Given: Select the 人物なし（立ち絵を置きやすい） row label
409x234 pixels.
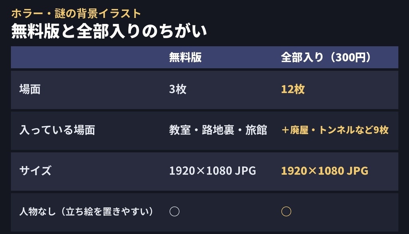Looking at the screenshot, I should coord(86,211).
